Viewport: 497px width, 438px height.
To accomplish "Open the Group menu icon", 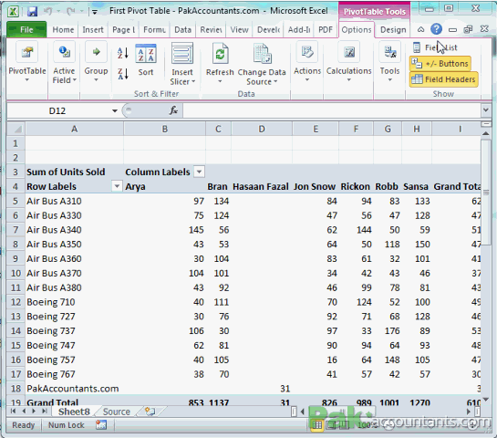I will [x=96, y=52].
